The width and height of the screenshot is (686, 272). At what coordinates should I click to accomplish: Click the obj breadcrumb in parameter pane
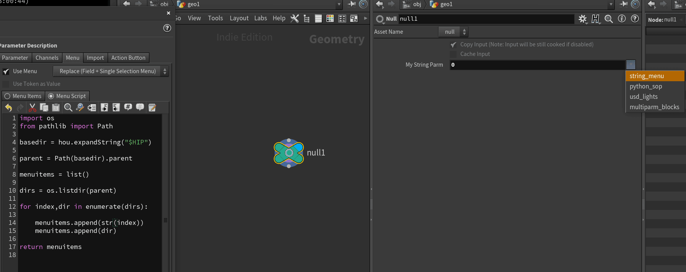coord(417,4)
